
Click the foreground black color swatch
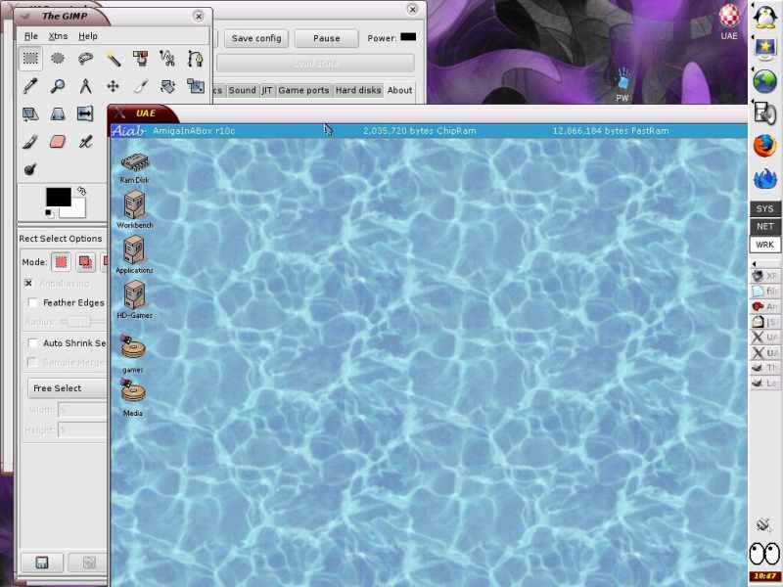point(58,196)
